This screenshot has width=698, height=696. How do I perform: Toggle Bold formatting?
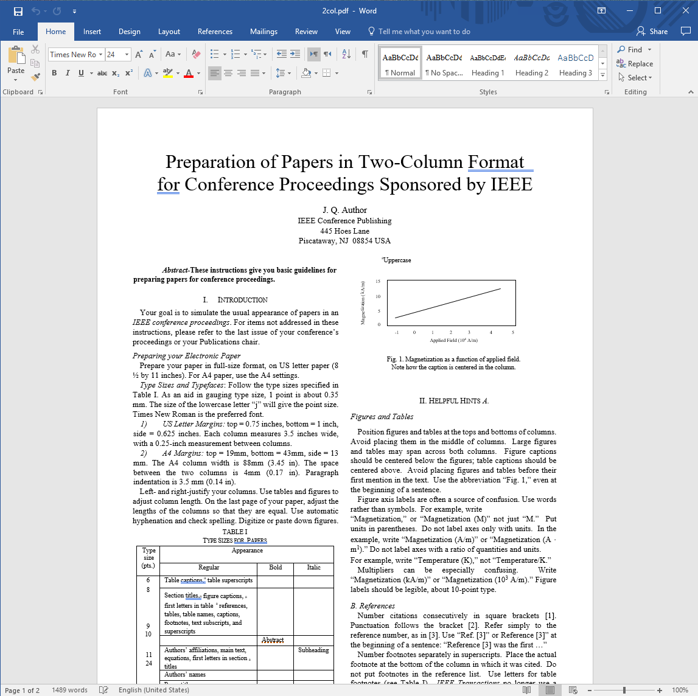[x=54, y=73]
